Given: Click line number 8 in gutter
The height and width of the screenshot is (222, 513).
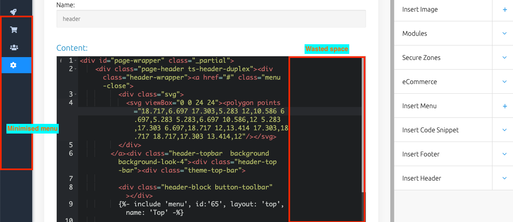Looking at the screenshot, I should pos(71,187).
